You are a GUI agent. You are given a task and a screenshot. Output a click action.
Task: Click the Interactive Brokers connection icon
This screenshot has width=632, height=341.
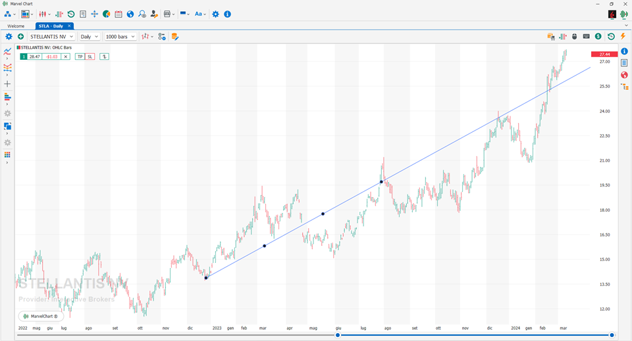coord(612,14)
